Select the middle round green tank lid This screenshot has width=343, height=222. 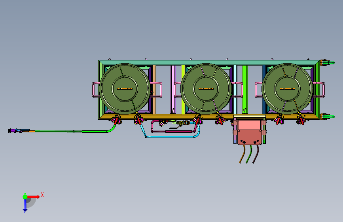pyautogui.click(x=206, y=89)
